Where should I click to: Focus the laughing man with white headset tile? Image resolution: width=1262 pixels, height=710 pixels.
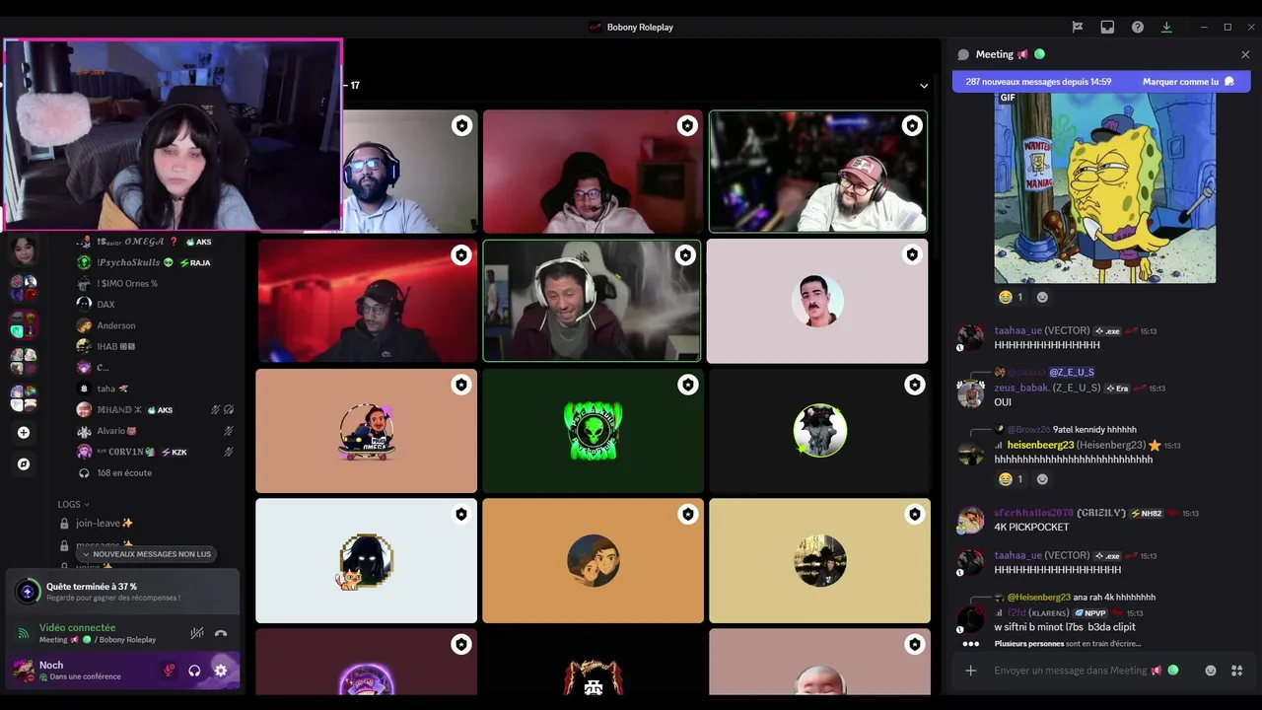pos(592,301)
